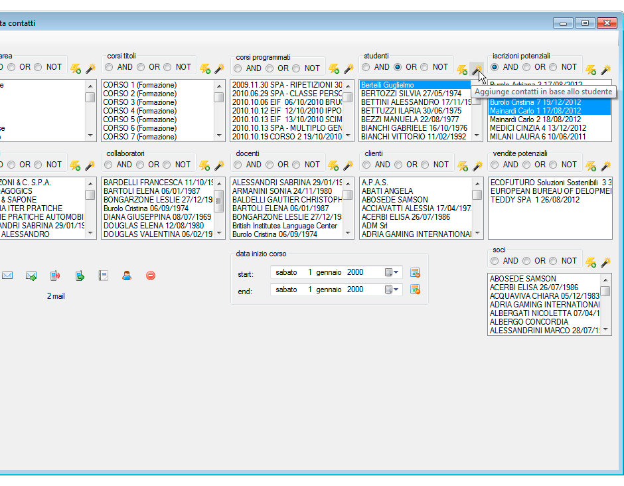The width and height of the screenshot is (624, 486).
Task: Click the magic wand icon for soci
Action: pos(605,262)
